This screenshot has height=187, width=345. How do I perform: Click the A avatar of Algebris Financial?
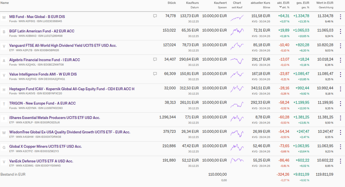[4, 61]
